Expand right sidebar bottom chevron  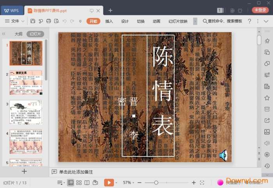(267, 175)
